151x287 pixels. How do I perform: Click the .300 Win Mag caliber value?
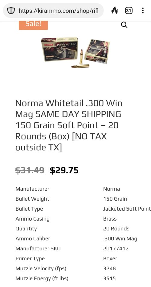pyautogui.click(x=120, y=239)
